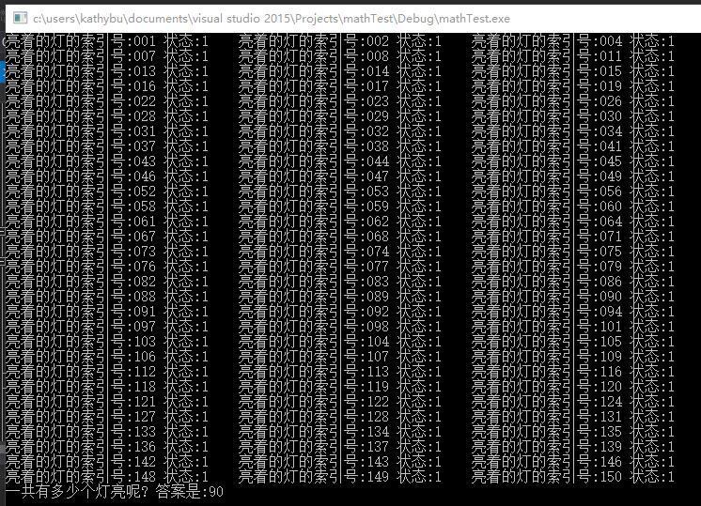The width and height of the screenshot is (701, 506).
Task: Click the entry with index 067
Action: click(x=107, y=237)
